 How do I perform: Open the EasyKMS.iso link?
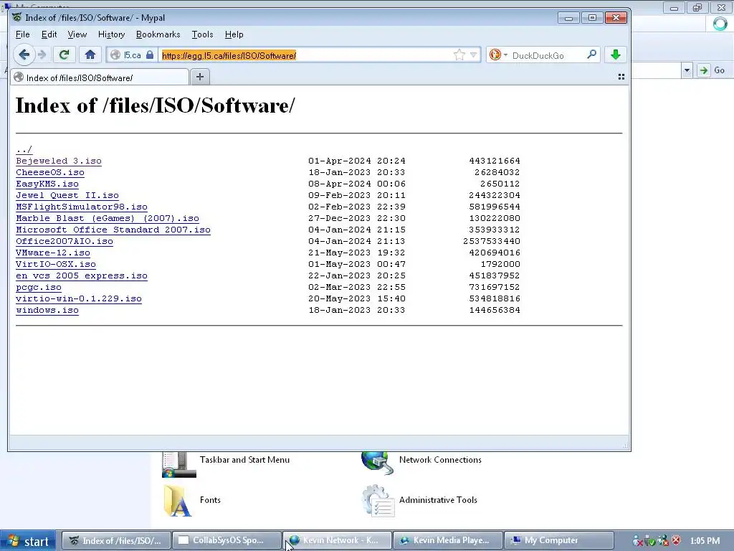[47, 184]
